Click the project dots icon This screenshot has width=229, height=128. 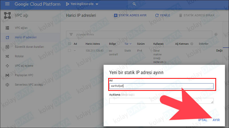[67, 4]
